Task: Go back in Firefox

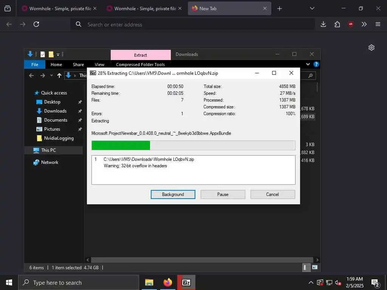Action: tap(9, 24)
